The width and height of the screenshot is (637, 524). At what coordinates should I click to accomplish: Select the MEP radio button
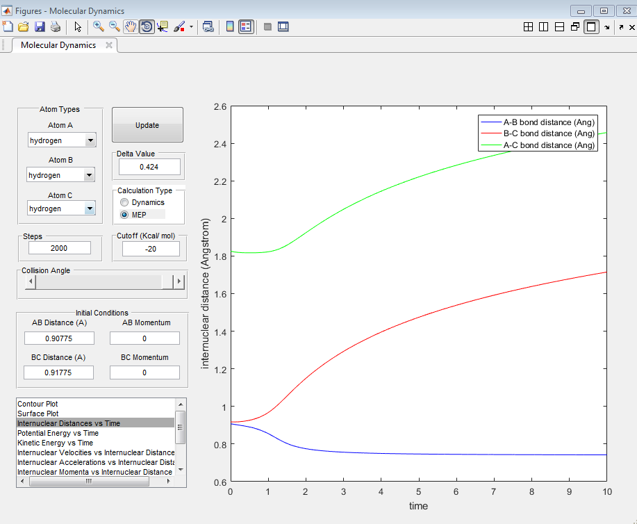[x=125, y=215]
